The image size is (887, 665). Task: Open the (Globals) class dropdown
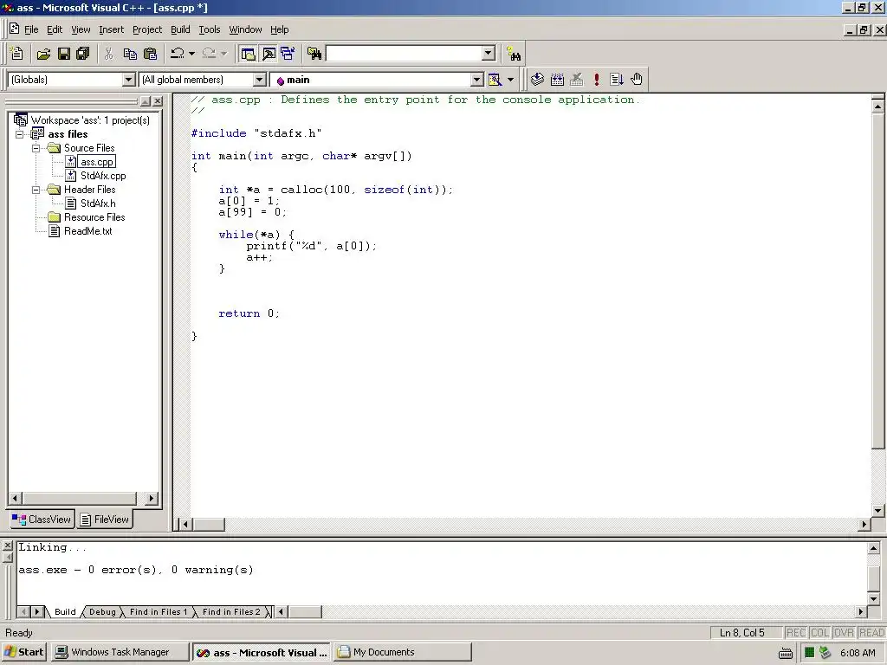pyautogui.click(x=129, y=80)
